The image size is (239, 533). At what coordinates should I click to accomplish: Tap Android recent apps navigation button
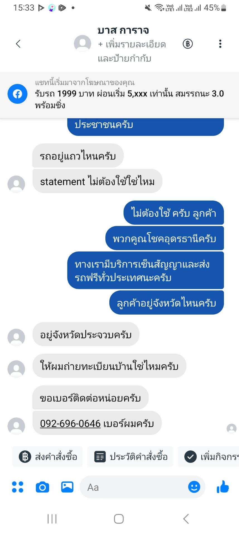[52, 519]
